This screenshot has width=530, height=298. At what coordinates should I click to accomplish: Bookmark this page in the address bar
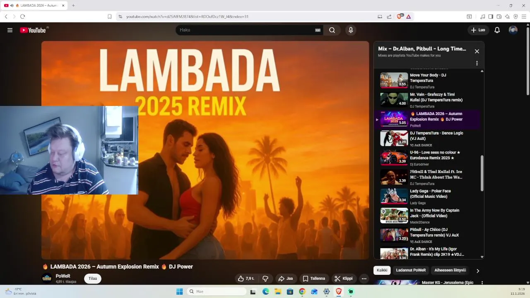[x=109, y=17]
